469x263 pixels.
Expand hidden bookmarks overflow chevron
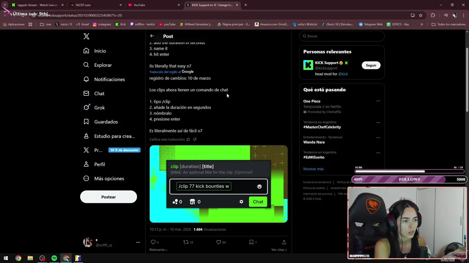click(x=422, y=24)
